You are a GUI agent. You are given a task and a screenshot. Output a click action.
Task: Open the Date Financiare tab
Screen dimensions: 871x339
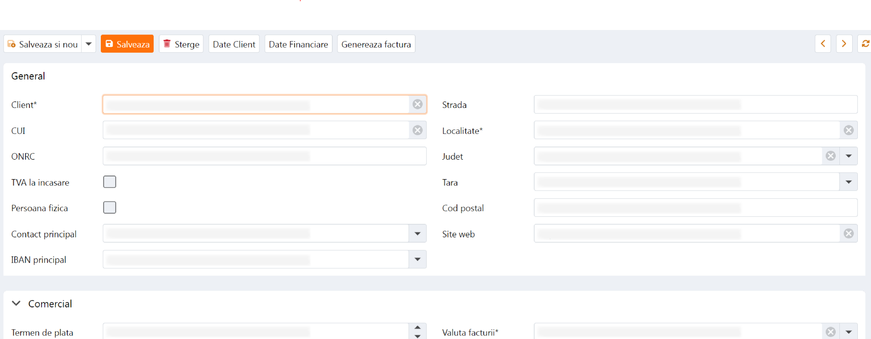pos(298,44)
